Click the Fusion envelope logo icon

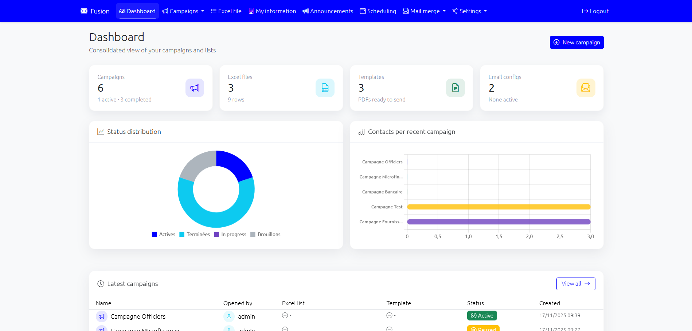pyautogui.click(x=84, y=11)
